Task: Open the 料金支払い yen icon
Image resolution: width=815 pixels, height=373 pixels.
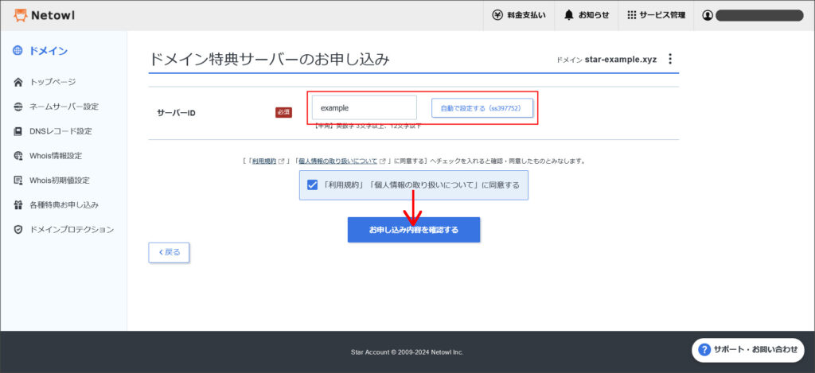Action: (x=497, y=15)
